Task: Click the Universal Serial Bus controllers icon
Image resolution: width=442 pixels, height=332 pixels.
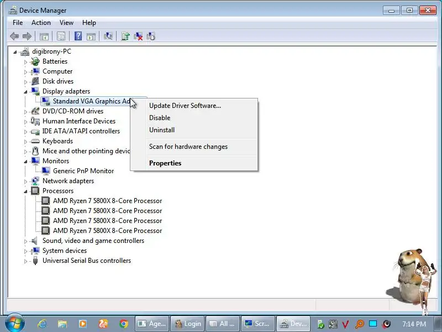Action: (x=35, y=261)
